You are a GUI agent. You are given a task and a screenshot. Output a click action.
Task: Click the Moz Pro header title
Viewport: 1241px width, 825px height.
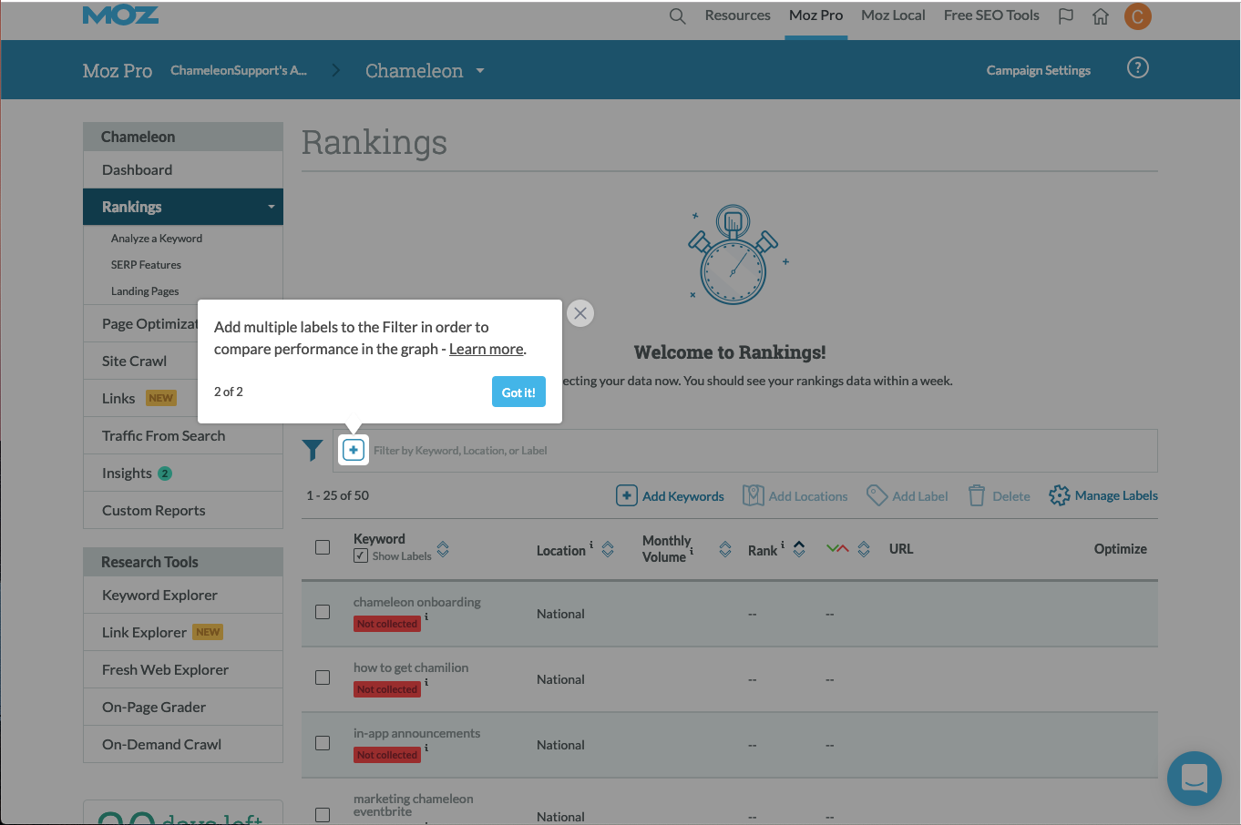click(118, 71)
